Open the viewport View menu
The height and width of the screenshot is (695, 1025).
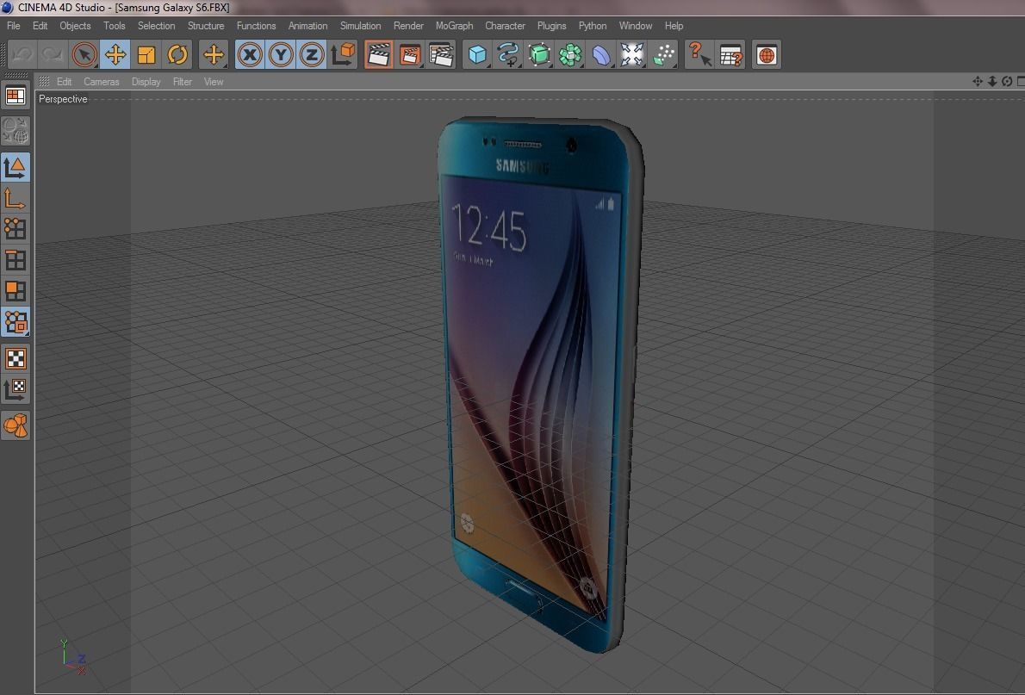(214, 82)
